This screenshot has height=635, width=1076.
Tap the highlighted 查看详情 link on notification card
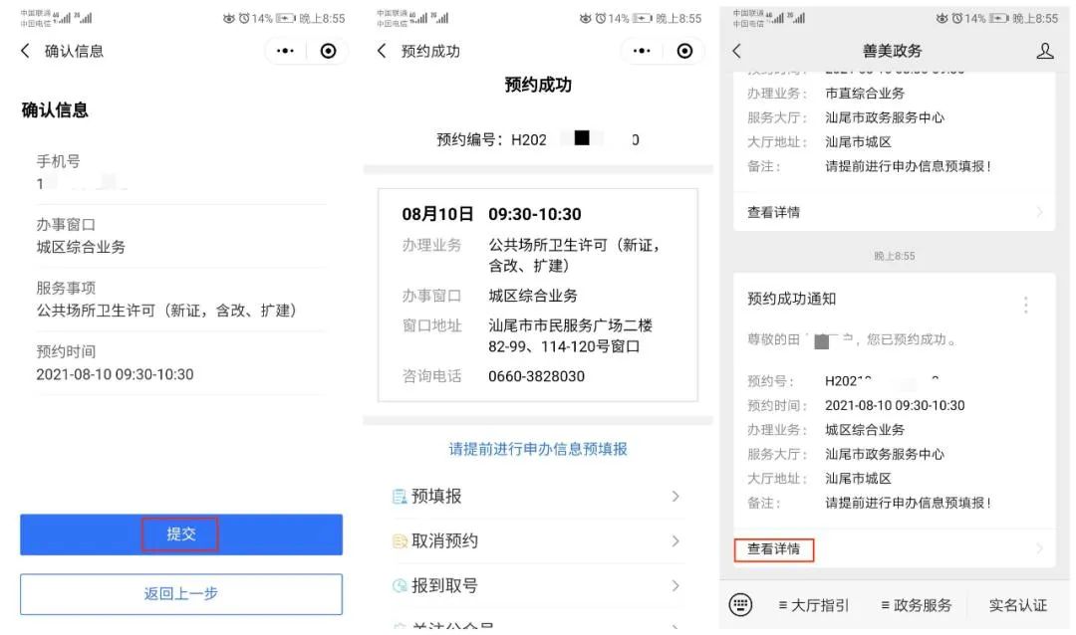coord(775,550)
